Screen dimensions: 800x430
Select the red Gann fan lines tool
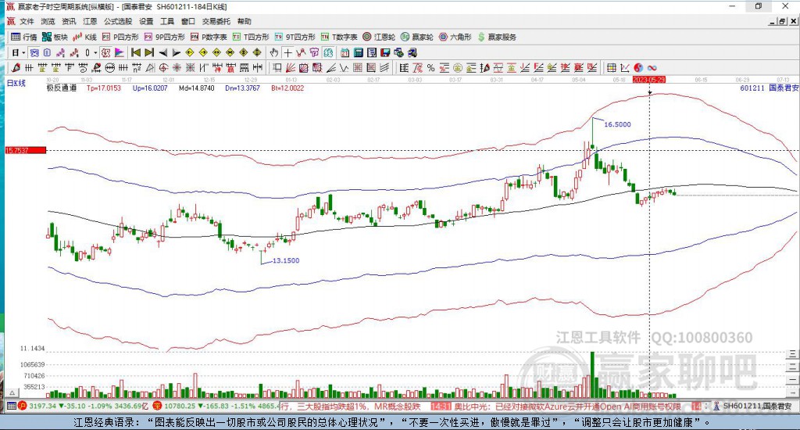[x=290, y=67]
